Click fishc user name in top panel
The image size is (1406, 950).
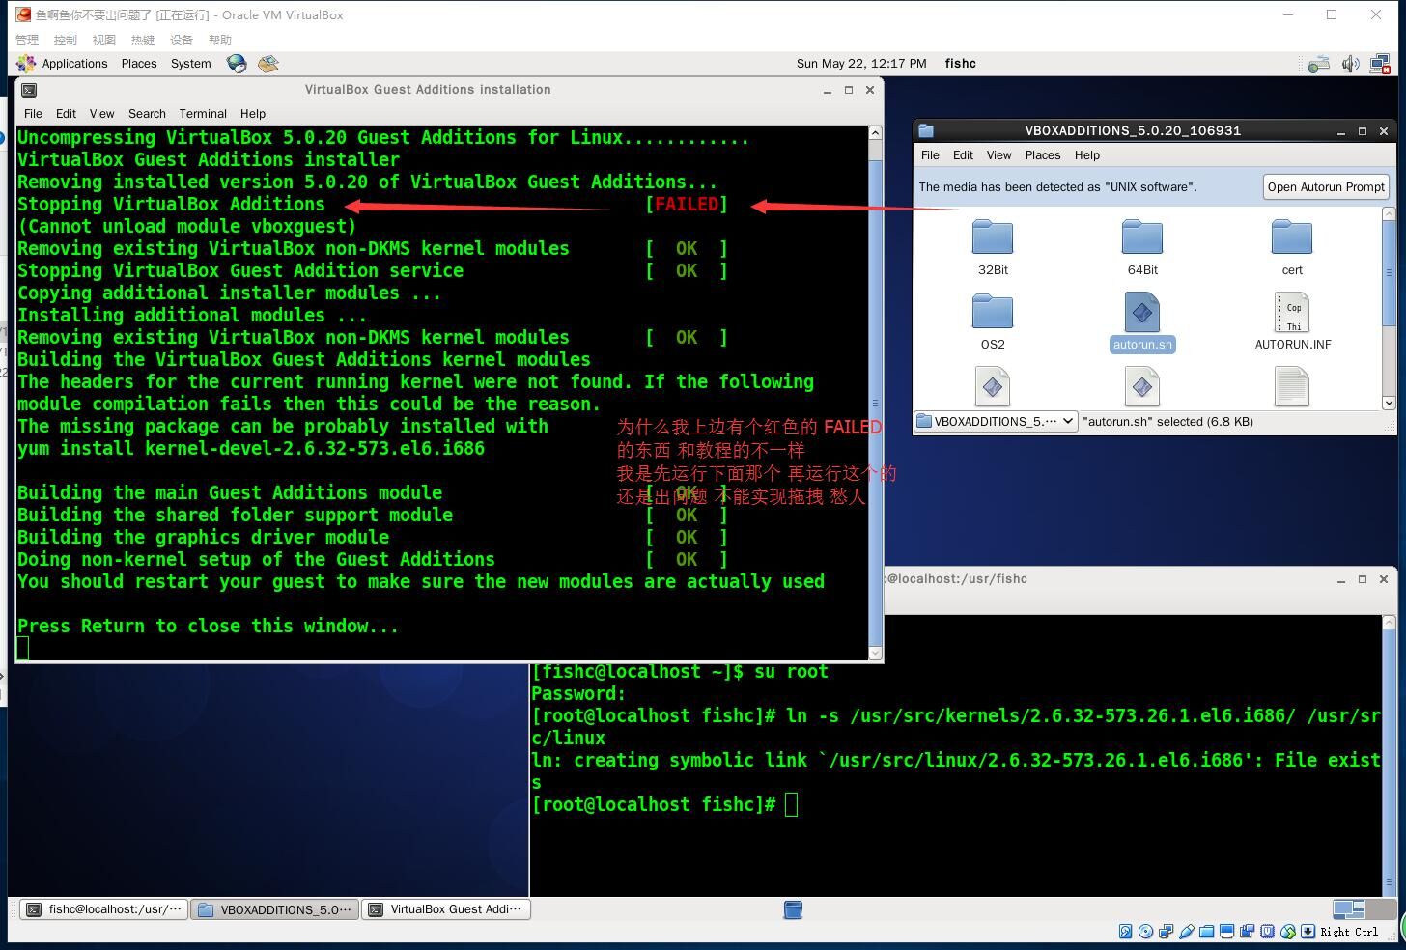coord(960,64)
